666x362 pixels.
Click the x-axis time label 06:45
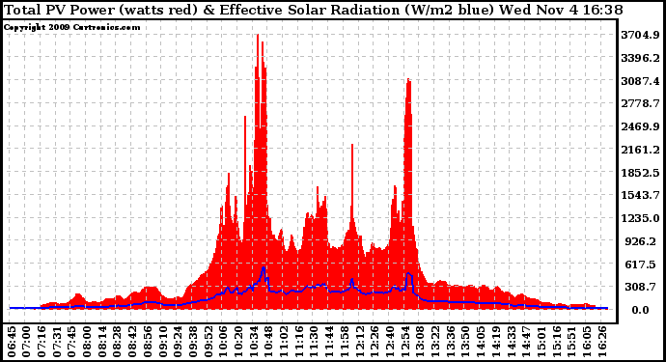click(x=12, y=342)
